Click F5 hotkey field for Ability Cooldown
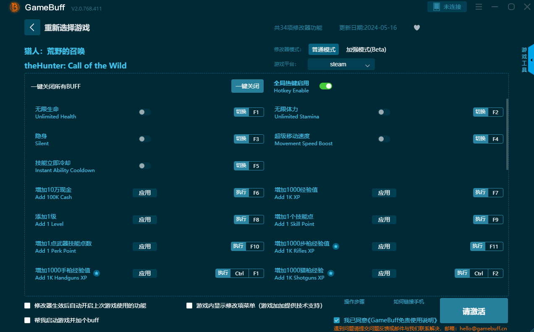The height and width of the screenshot is (332, 534). pyautogui.click(x=256, y=166)
